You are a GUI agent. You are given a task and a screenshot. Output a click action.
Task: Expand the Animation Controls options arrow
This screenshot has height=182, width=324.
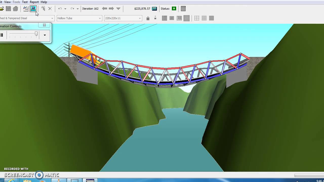(x=45, y=35)
